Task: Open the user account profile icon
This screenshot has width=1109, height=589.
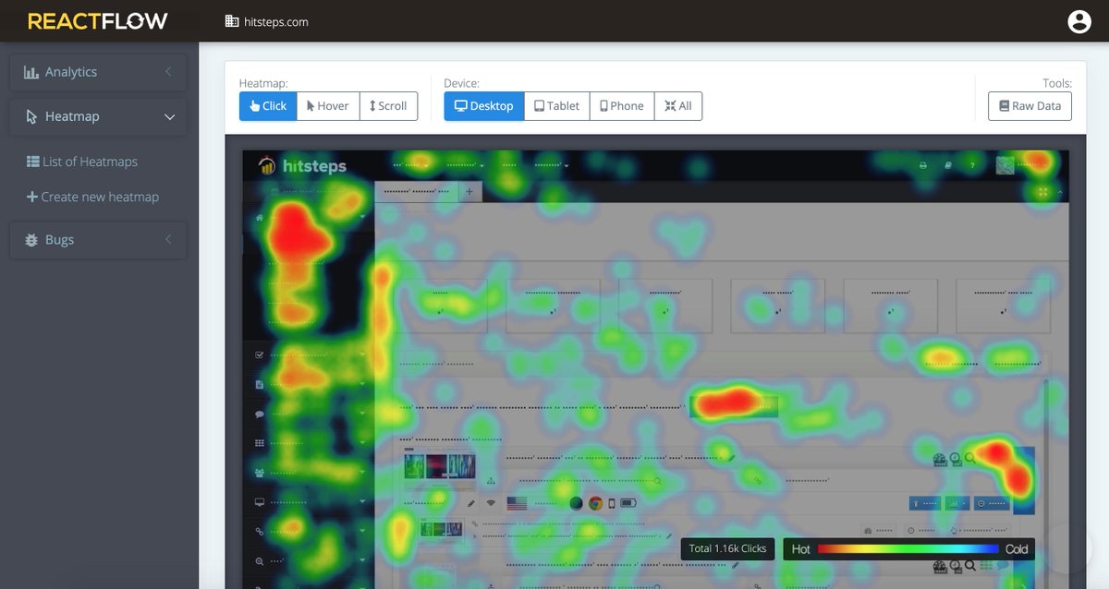Action: 1079,21
